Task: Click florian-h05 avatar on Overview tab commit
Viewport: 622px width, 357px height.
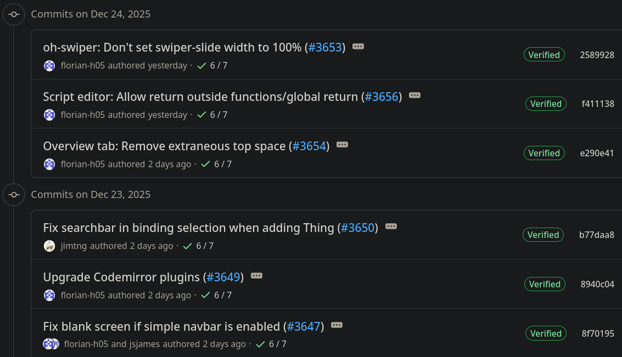Action: click(49, 164)
